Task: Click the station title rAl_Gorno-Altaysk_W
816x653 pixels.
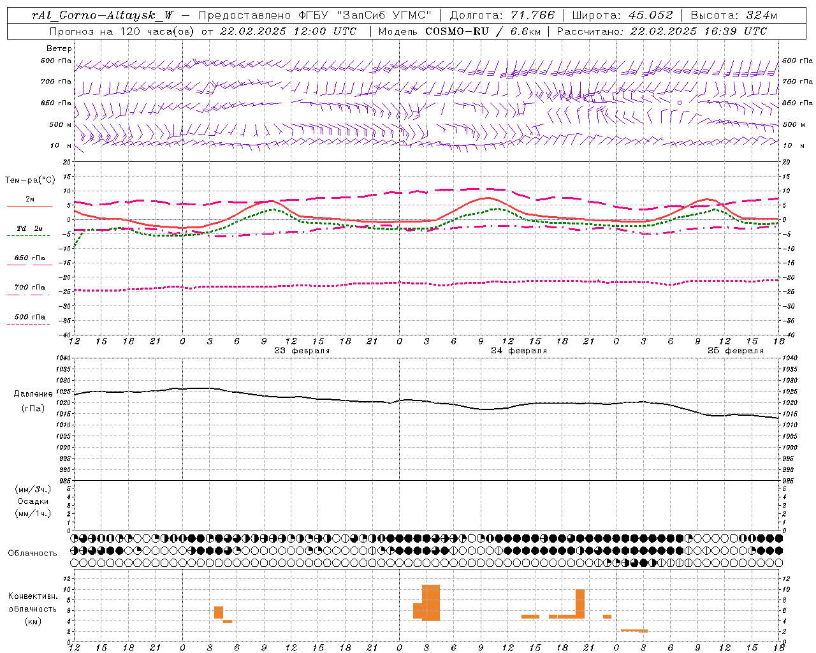Action: [x=103, y=15]
